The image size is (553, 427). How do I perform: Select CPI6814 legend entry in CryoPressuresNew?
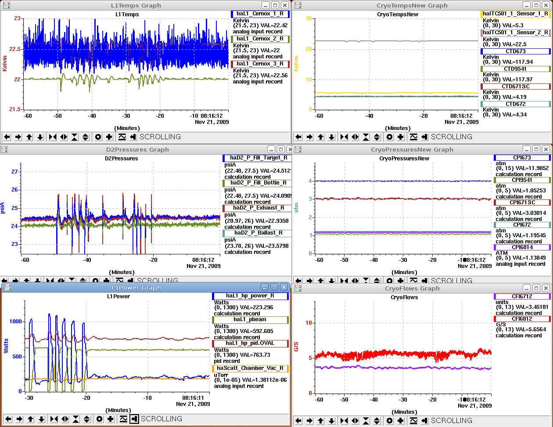coord(522,247)
